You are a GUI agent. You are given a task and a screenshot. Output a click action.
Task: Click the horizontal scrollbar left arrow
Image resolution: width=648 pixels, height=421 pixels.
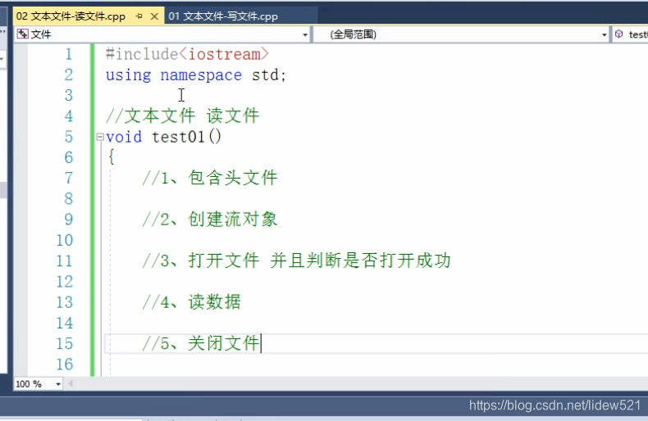(x=71, y=384)
